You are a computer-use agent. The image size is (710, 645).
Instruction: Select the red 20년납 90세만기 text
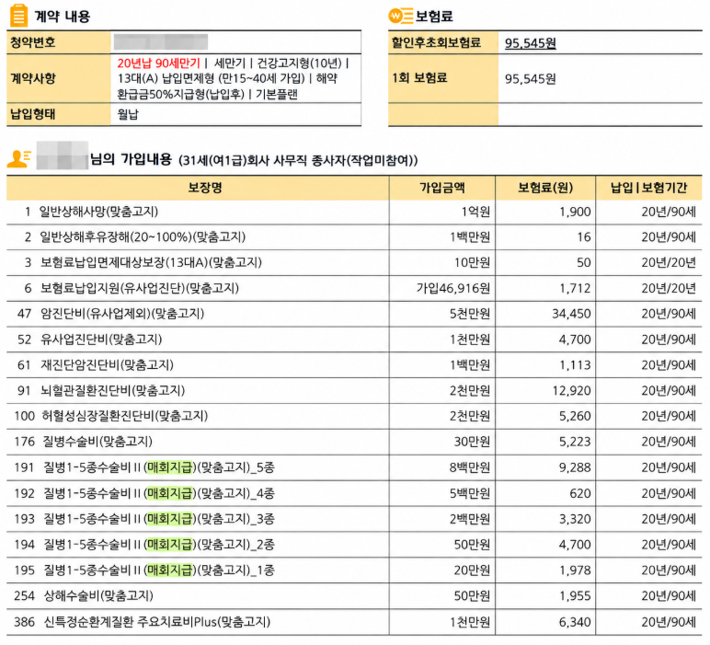coord(158,63)
